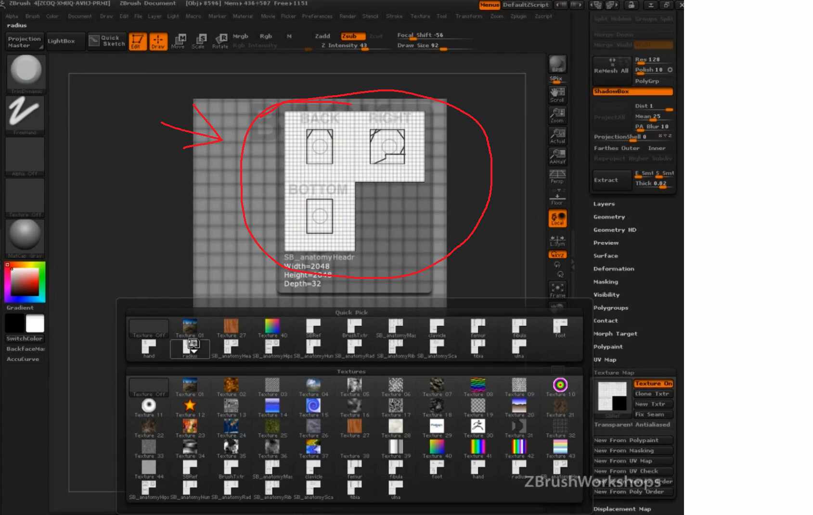This screenshot has width=813, height=515.
Task: Toggle the Zsub mode button
Action: point(352,36)
